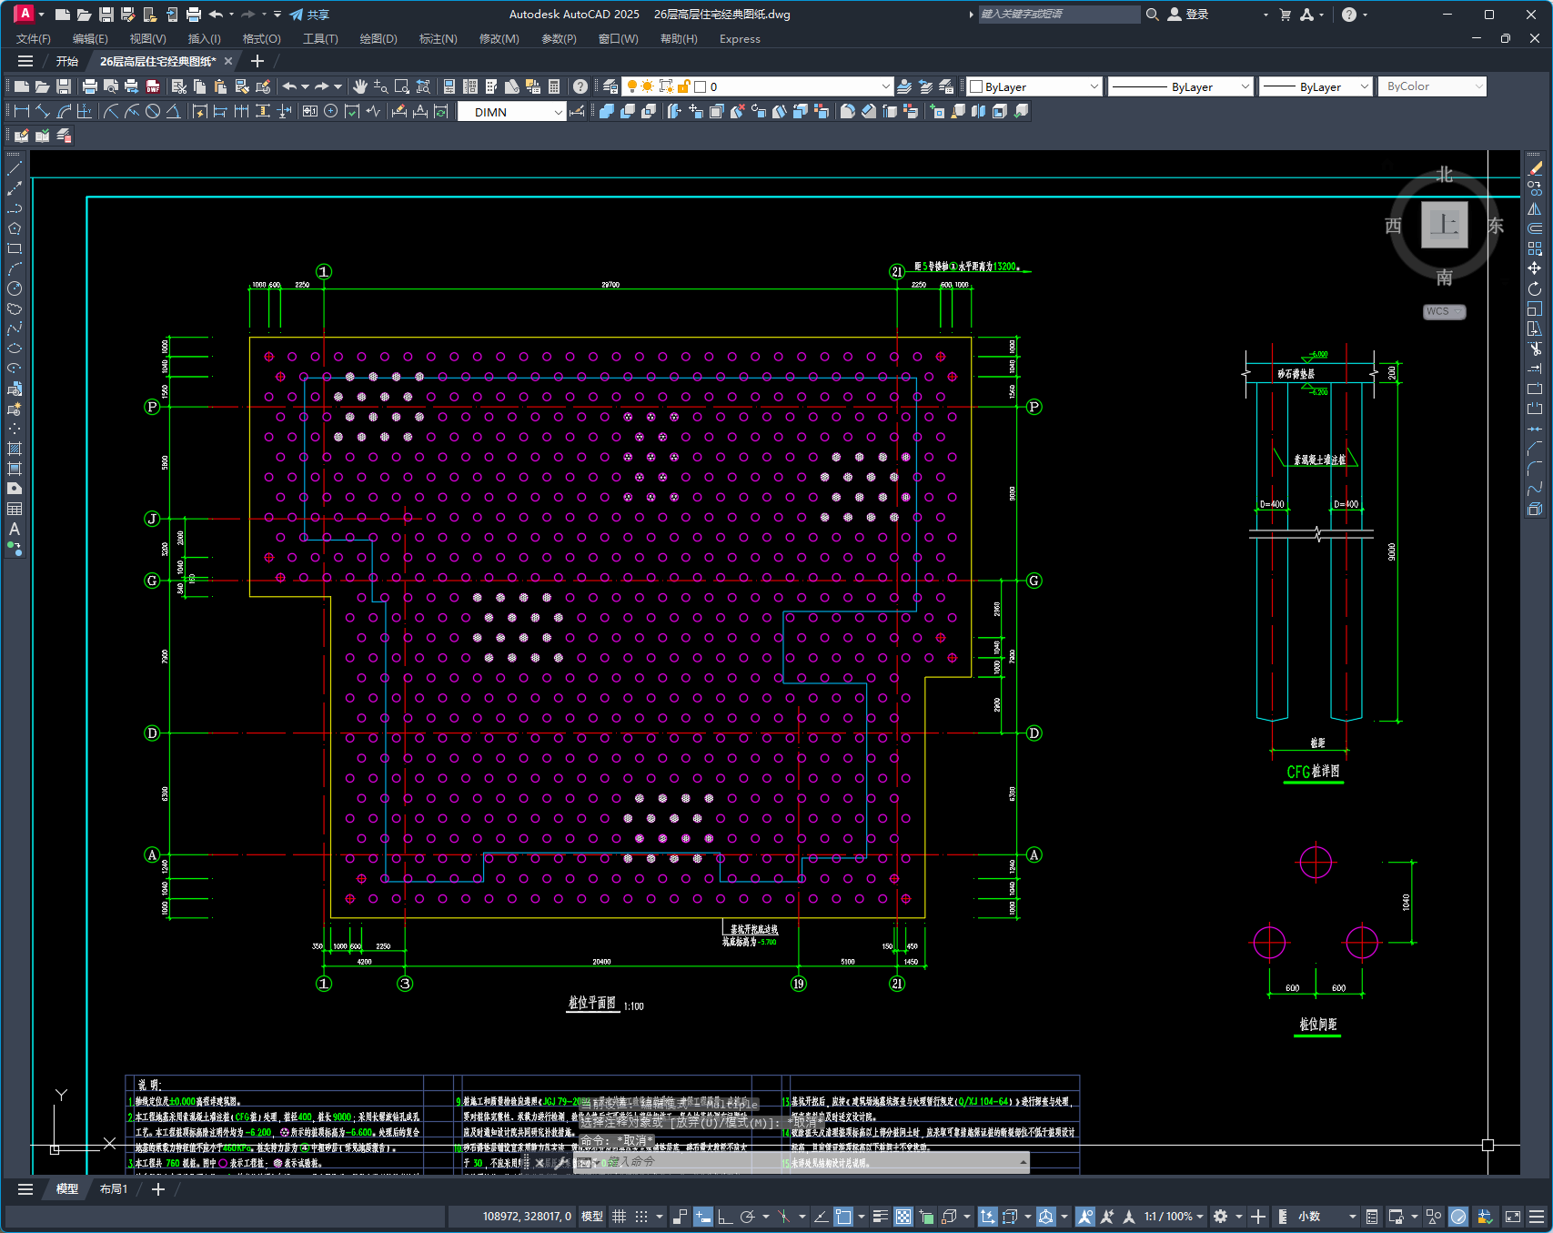
Task: Toggle ortho mode in status bar
Action: tap(725, 1217)
